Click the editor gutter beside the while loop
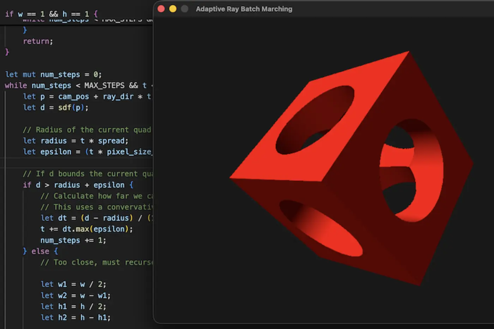The height and width of the screenshot is (329, 494). pos(3,85)
